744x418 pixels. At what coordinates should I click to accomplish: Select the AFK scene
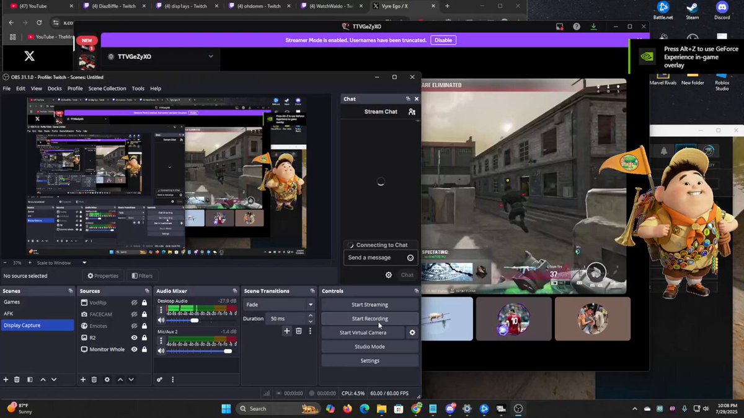[38, 313]
